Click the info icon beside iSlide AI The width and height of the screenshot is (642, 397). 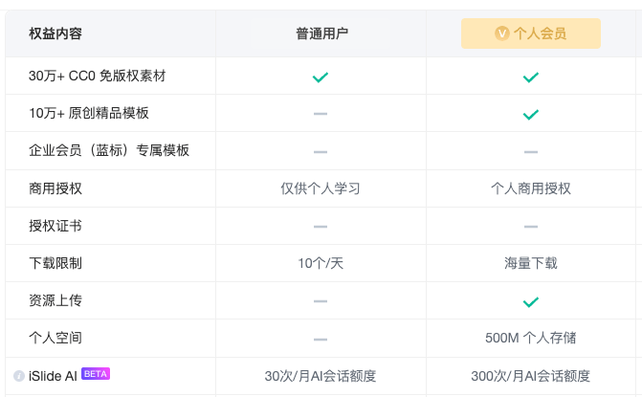tap(19, 376)
